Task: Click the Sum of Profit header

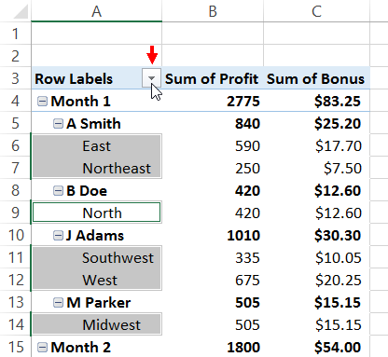Action: coord(212,79)
